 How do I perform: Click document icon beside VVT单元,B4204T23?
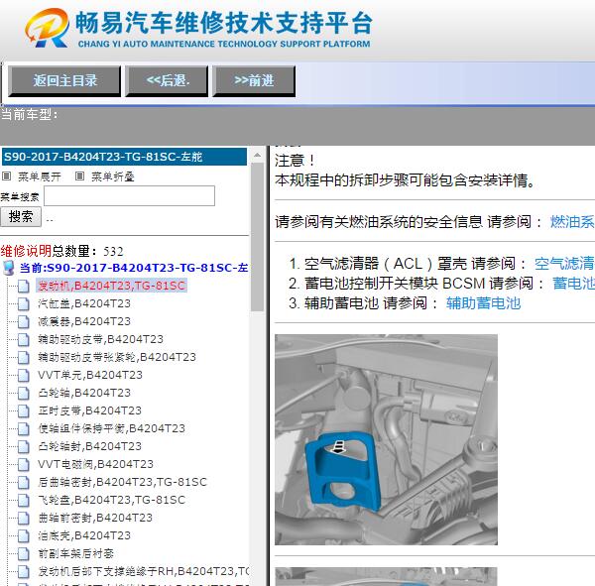click(x=23, y=376)
